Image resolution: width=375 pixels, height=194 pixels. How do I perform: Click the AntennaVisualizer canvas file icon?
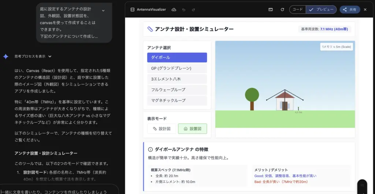coord(133,9)
